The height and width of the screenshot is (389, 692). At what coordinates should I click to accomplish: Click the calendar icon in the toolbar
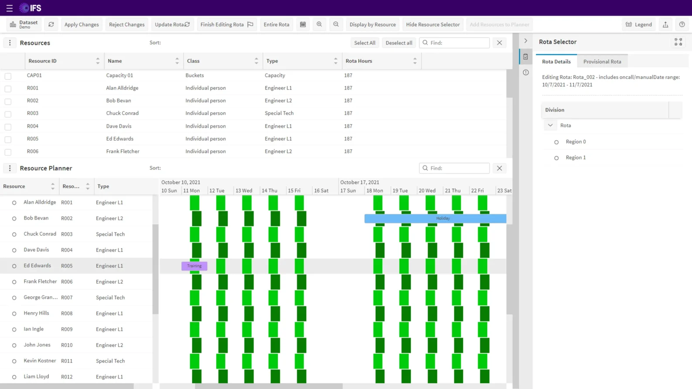coord(303,24)
